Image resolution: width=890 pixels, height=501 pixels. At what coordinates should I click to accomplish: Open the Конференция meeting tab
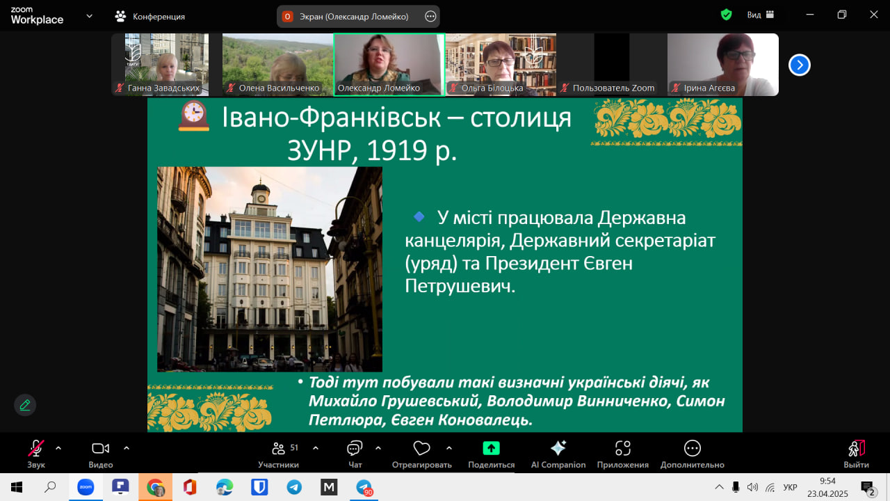pos(150,16)
